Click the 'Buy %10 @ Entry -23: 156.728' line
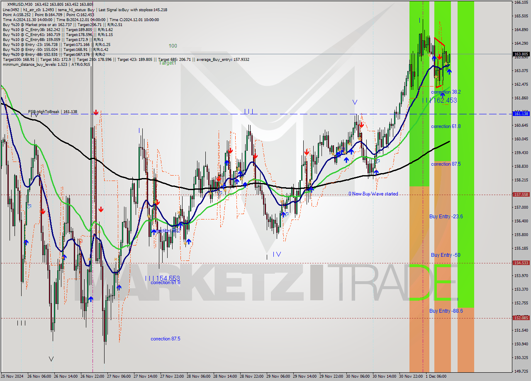The image size is (531, 381). point(56,44)
